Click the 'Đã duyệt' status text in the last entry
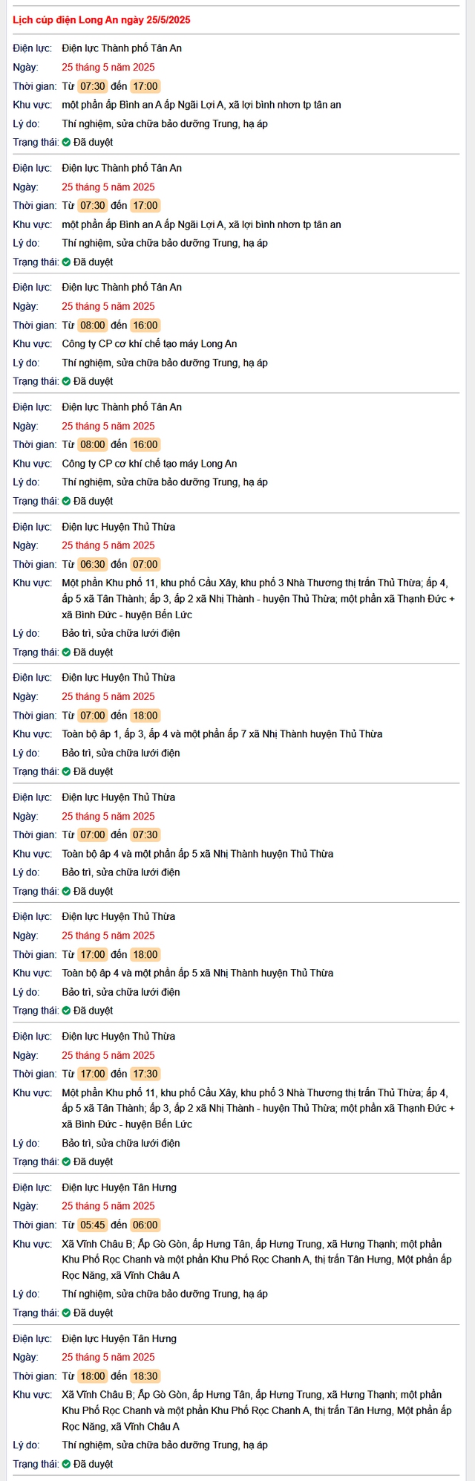 tap(94, 1464)
